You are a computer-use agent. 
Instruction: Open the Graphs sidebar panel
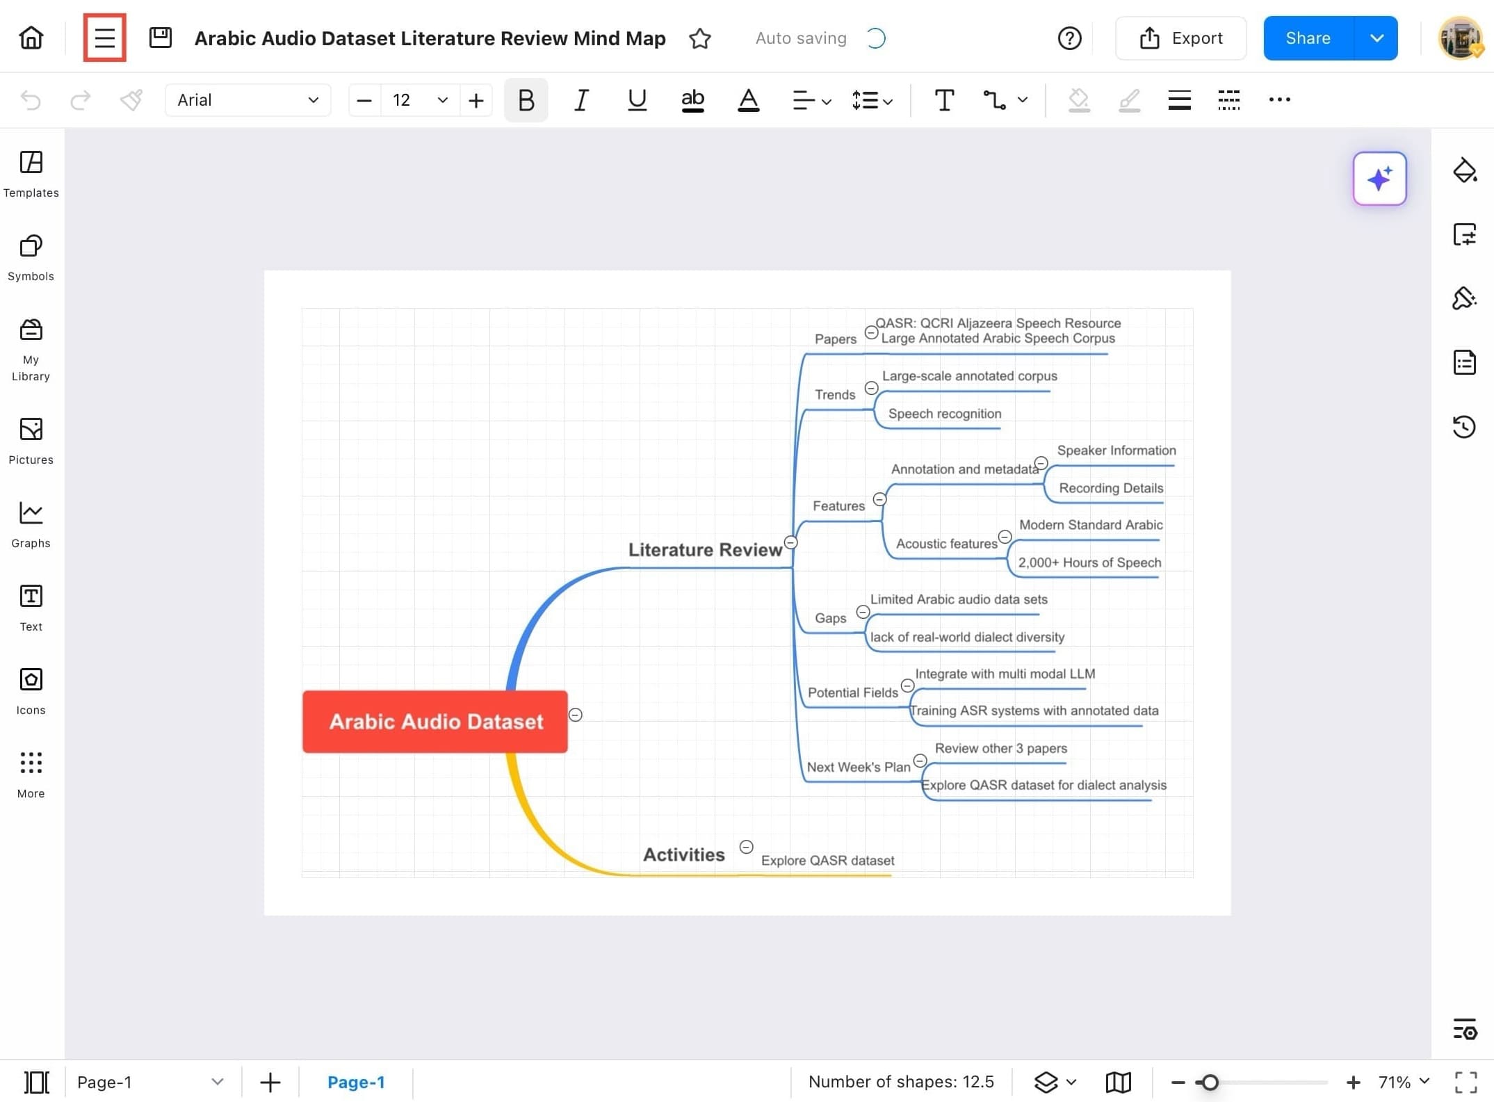31,524
